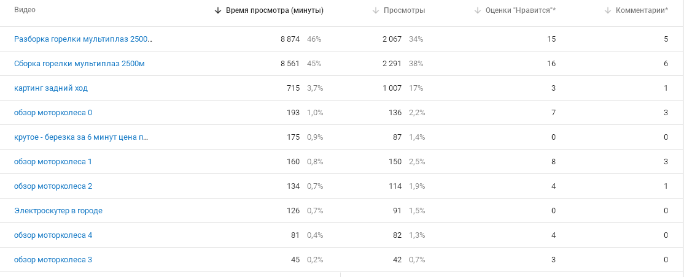Screen dimensions: 684x277
Task: Click the Видео column header
Action: pos(25,10)
